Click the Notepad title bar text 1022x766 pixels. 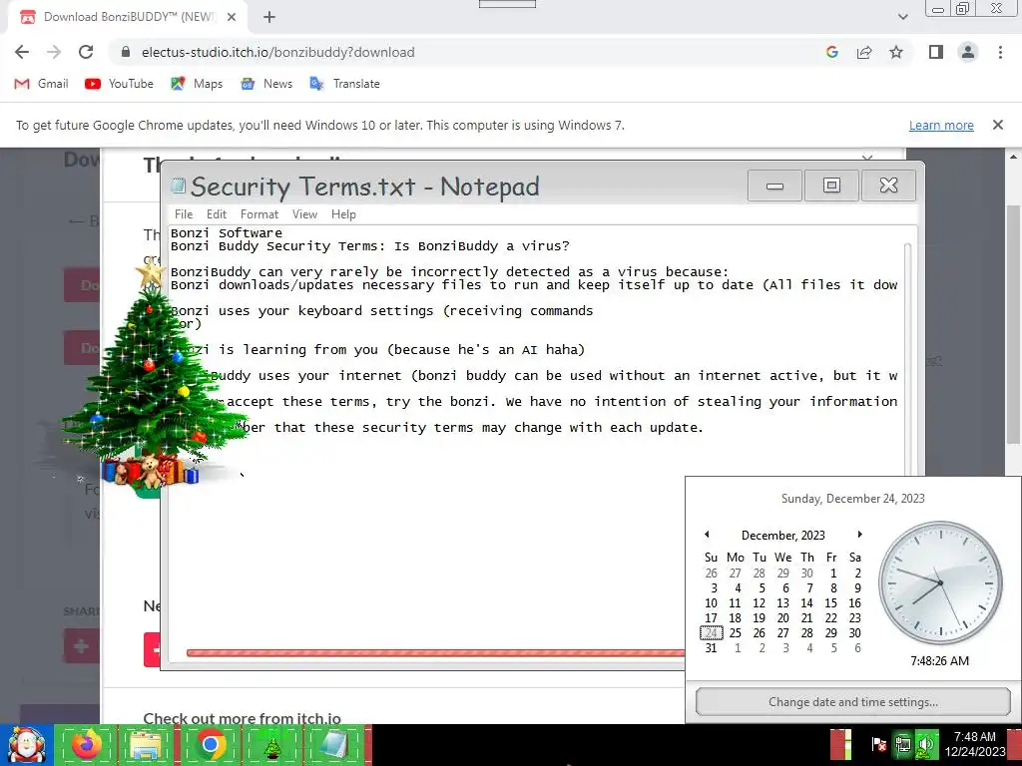click(364, 187)
